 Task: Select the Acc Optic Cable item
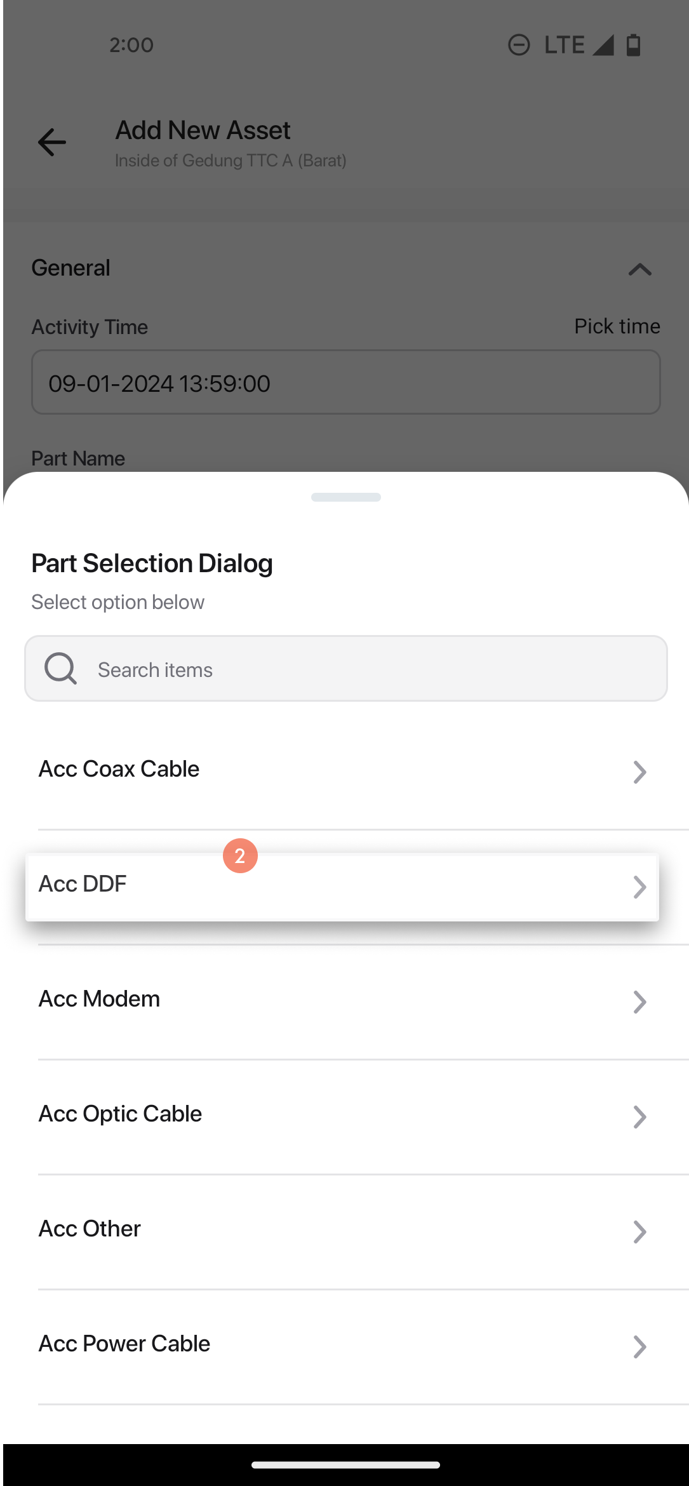pyautogui.click(x=346, y=1116)
